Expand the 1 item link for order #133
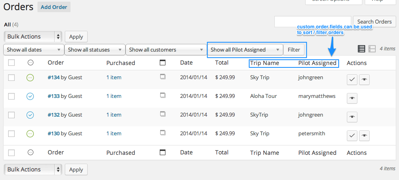399x180 pixels. [x=114, y=96]
